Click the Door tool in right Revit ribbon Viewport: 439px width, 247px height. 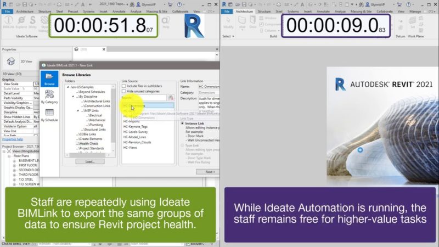point(252,23)
